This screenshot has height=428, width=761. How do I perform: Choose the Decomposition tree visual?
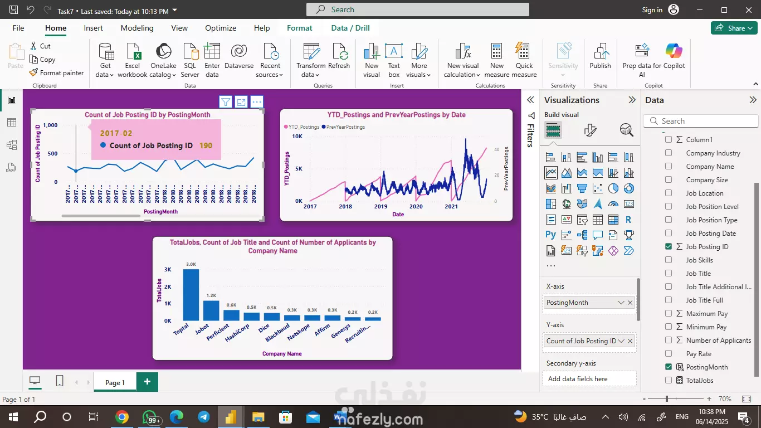[582, 235]
